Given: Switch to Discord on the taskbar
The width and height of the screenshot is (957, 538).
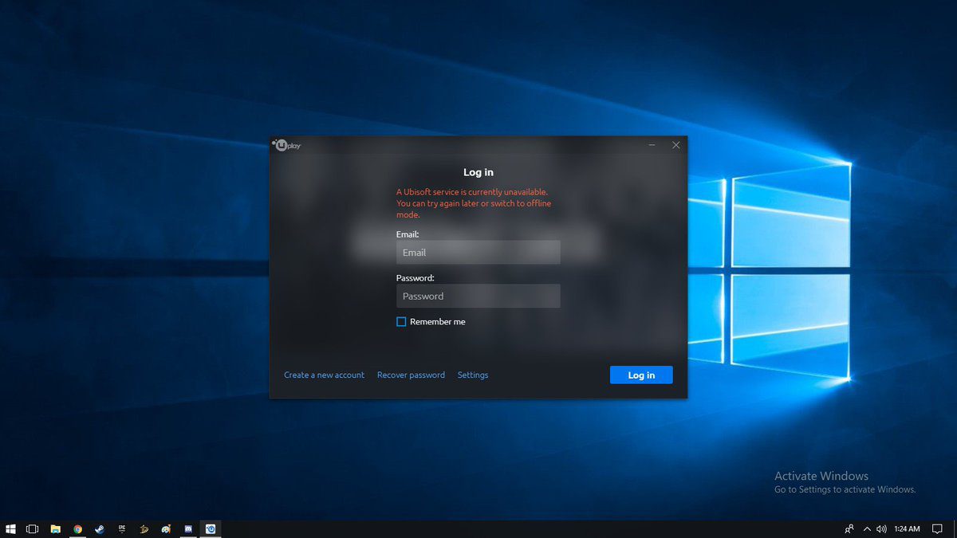Looking at the screenshot, I should [x=188, y=528].
